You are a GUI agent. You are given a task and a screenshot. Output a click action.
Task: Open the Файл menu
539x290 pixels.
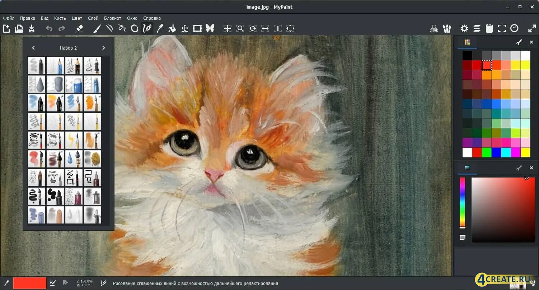click(x=9, y=18)
